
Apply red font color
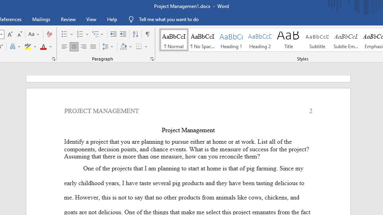click(43, 47)
